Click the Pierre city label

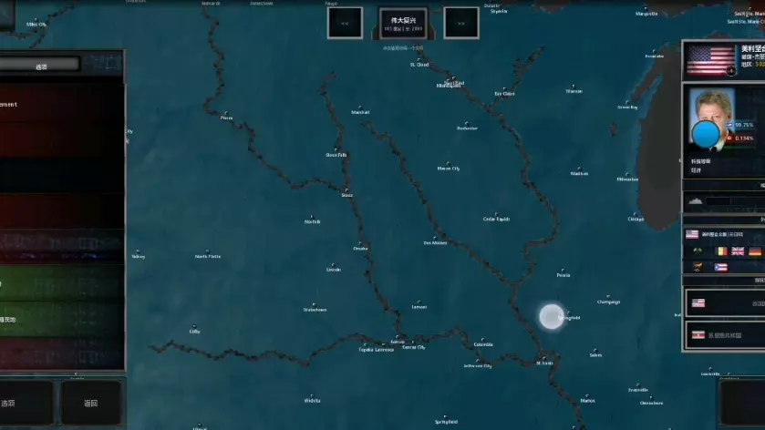(x=226, y=118)
